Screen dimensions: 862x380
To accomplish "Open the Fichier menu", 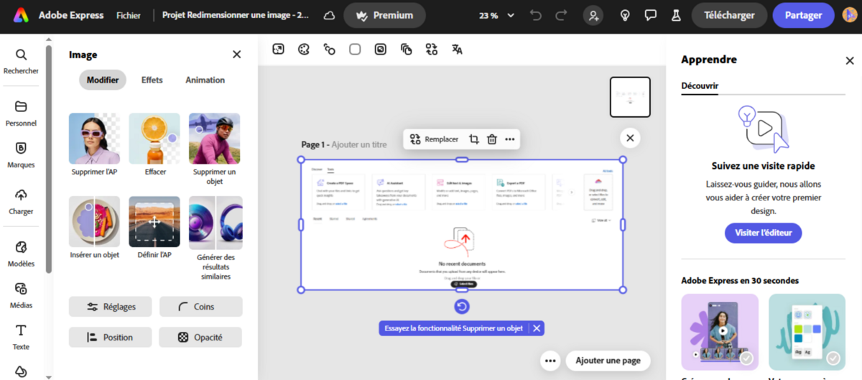I will click(x=129, y=15).
